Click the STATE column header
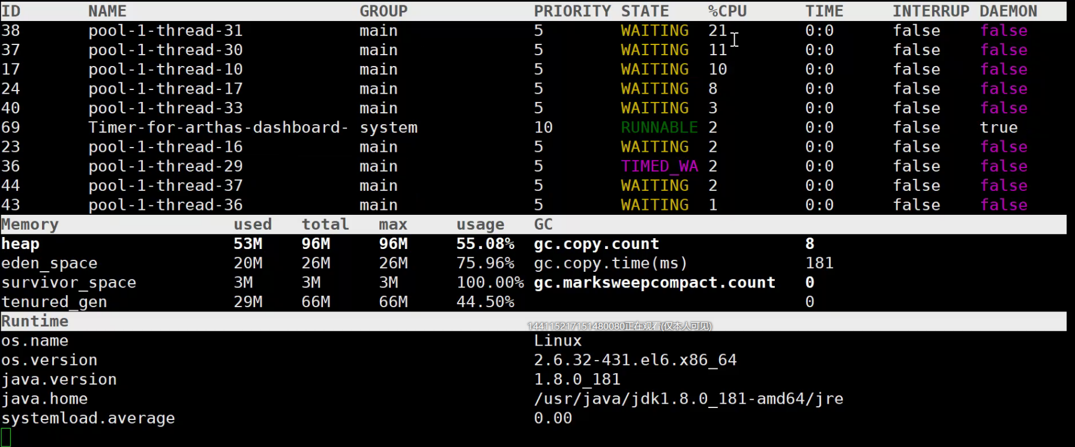This screenshot has height=447, width=1075. pos(645,11)
